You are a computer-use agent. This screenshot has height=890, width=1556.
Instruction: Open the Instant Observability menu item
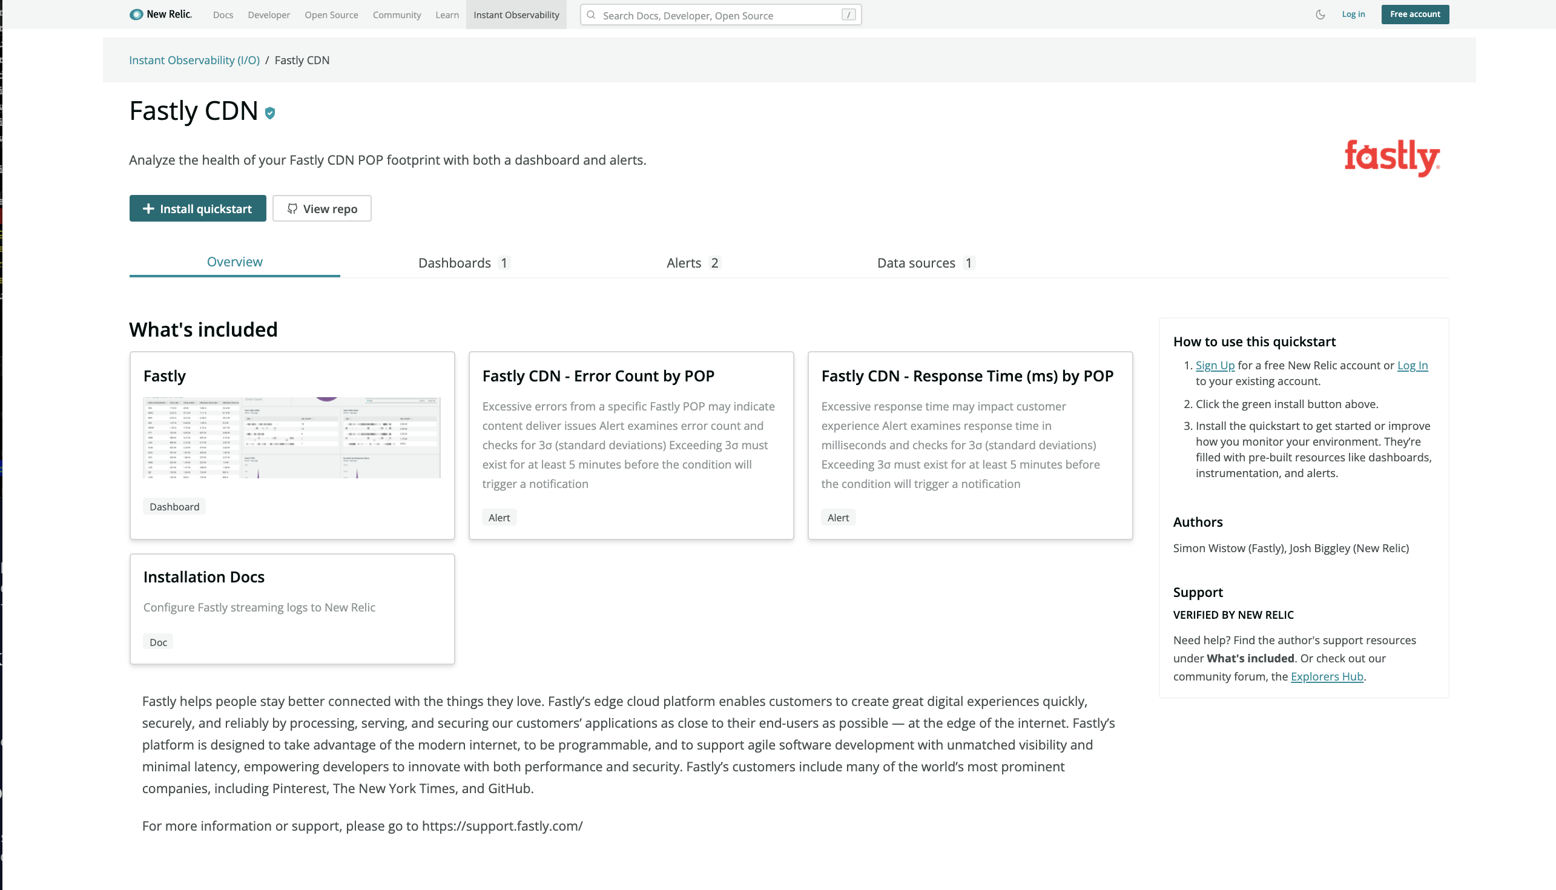pyautogui.click(x=516, y=14)
